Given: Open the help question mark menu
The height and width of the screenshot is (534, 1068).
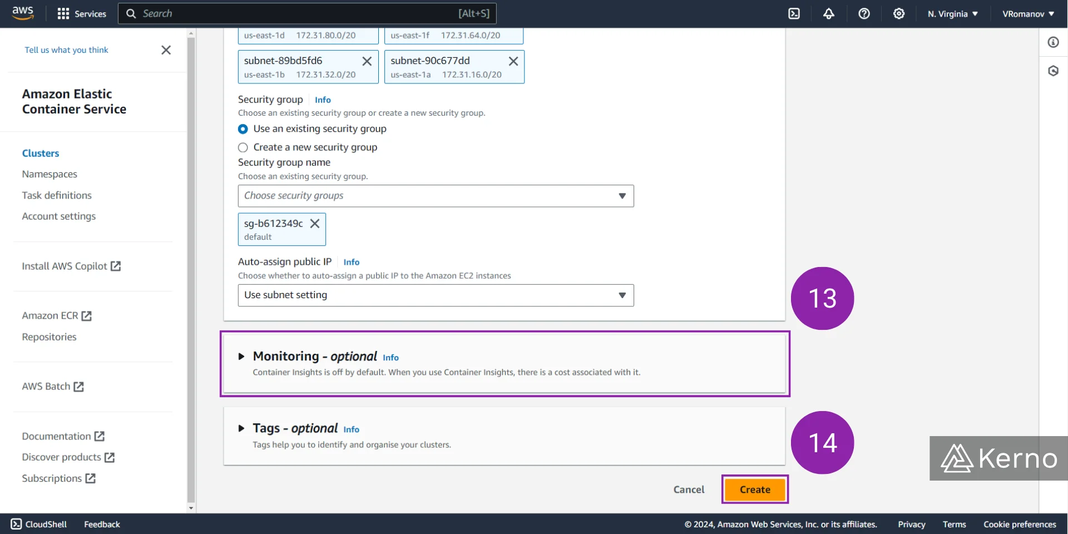Looking at the screenshot, I should 864,14.
